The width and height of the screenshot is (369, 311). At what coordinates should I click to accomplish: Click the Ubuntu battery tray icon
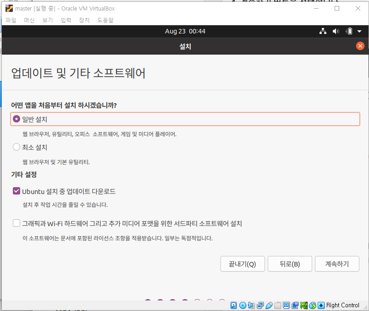[x=349, y=31]
